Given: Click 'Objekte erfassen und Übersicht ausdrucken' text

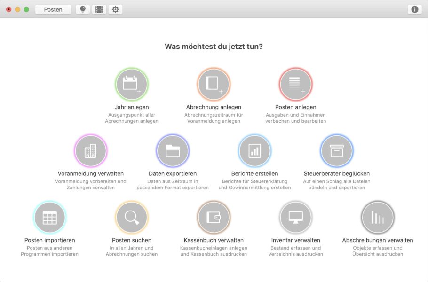Looking at the screenshot, I should 378,251.
